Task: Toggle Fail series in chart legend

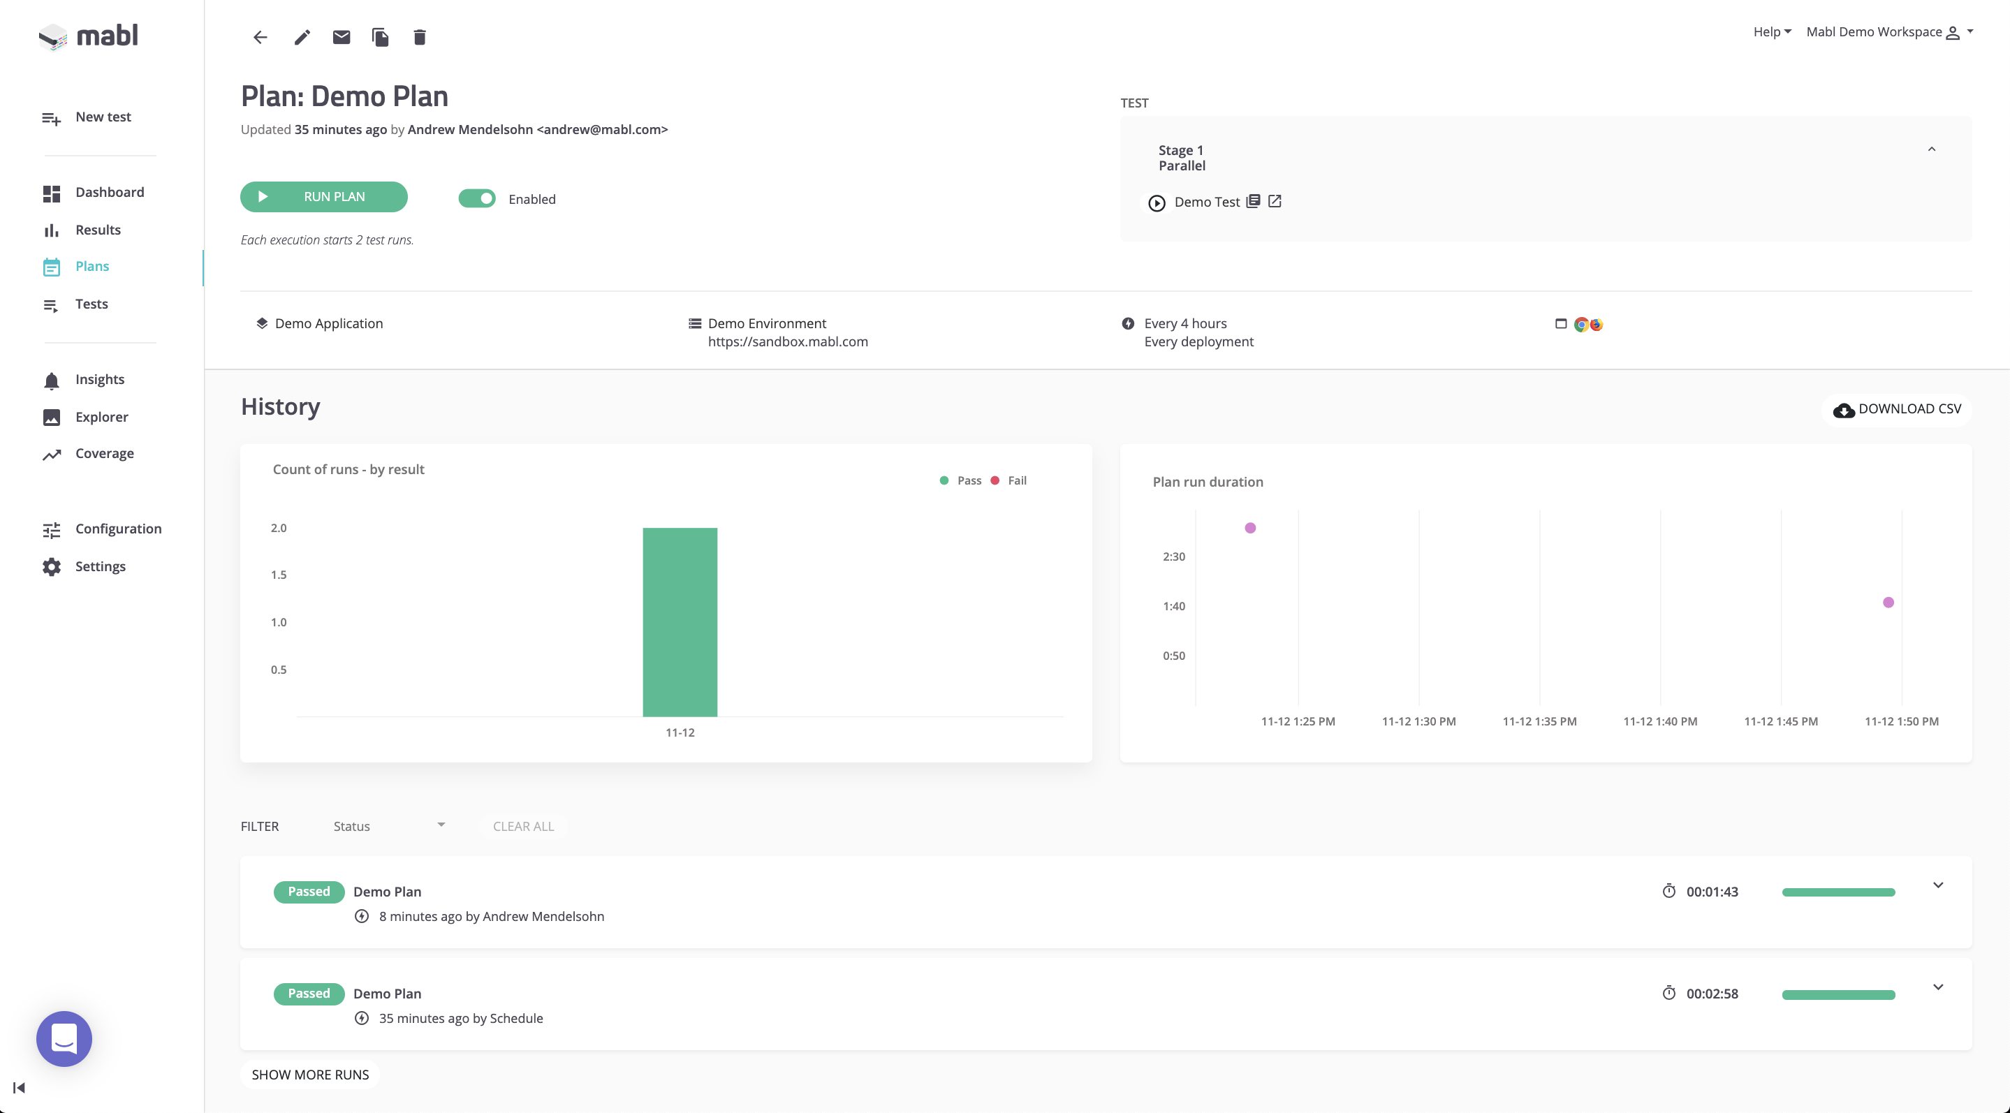Action: 1009,480
